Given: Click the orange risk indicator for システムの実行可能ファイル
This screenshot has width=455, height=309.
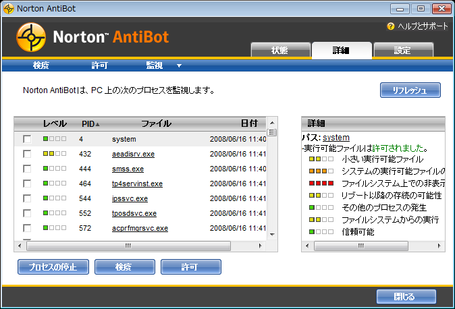Looking at the screenshot, I should (x=321, y=171).
